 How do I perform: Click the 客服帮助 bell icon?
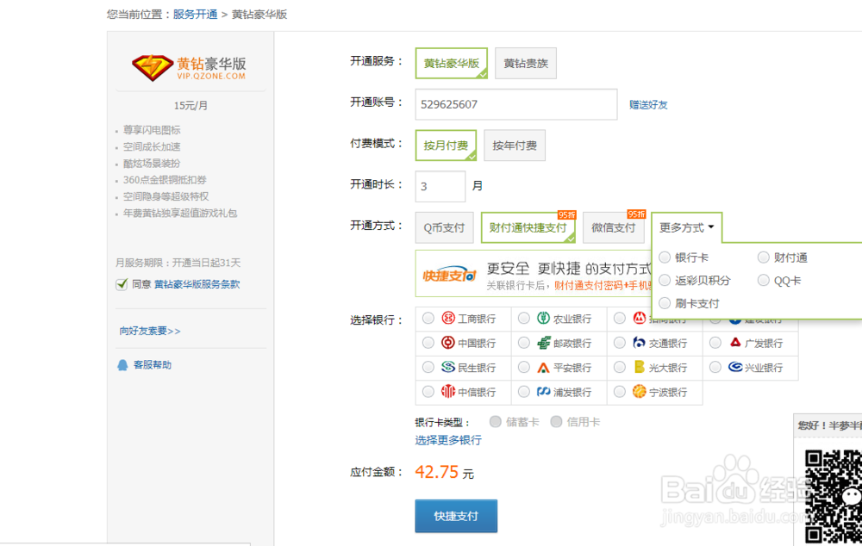tap(122, 365)
